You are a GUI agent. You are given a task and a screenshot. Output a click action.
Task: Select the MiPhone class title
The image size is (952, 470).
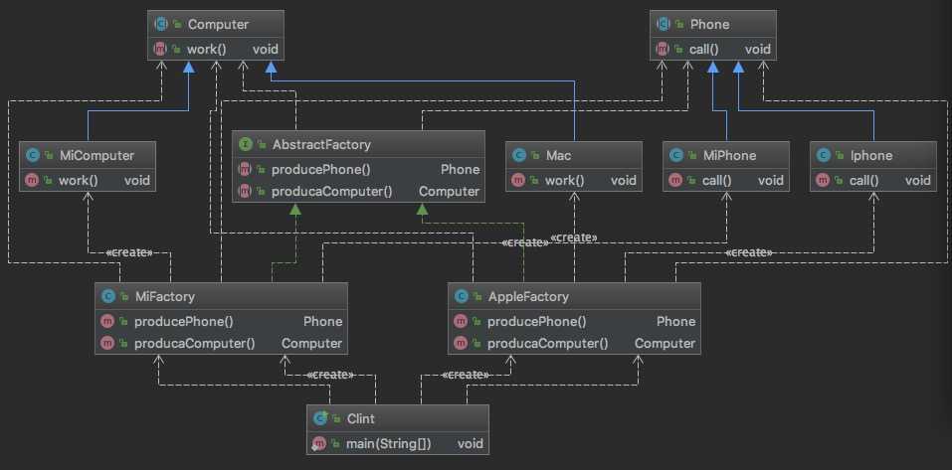pyautogui.click(x=729, y=155)
